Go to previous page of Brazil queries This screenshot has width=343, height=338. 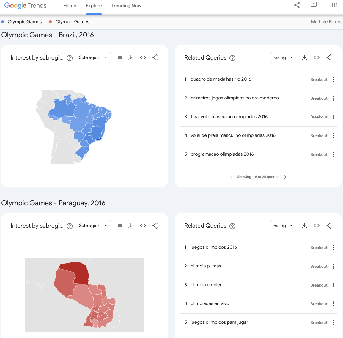click(x=231, y=177)
